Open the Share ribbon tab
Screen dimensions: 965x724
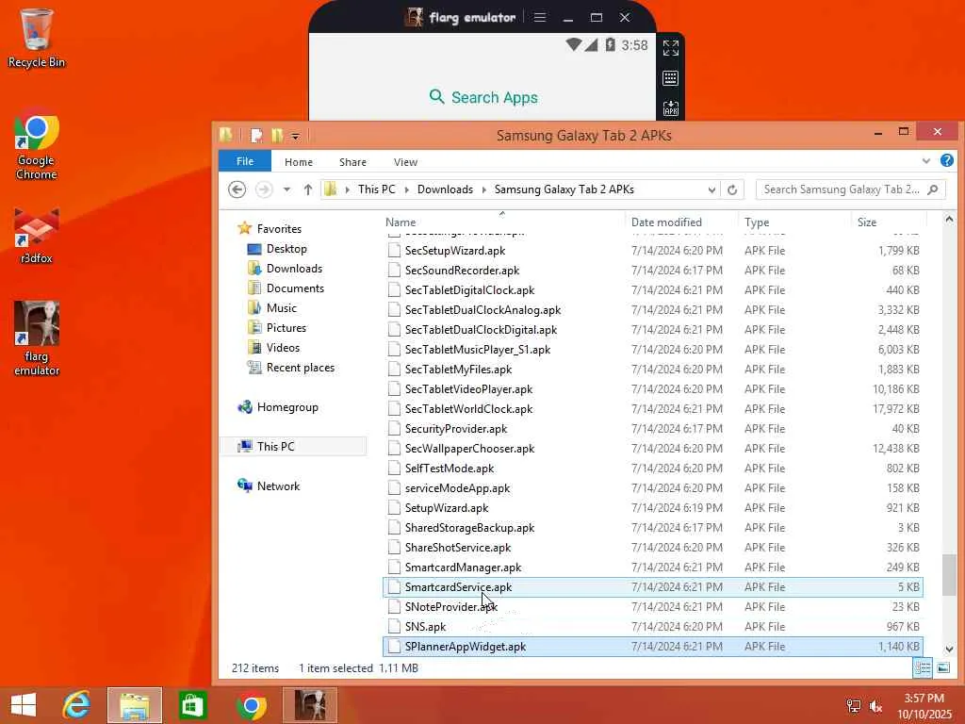click(x=352, y=162)
